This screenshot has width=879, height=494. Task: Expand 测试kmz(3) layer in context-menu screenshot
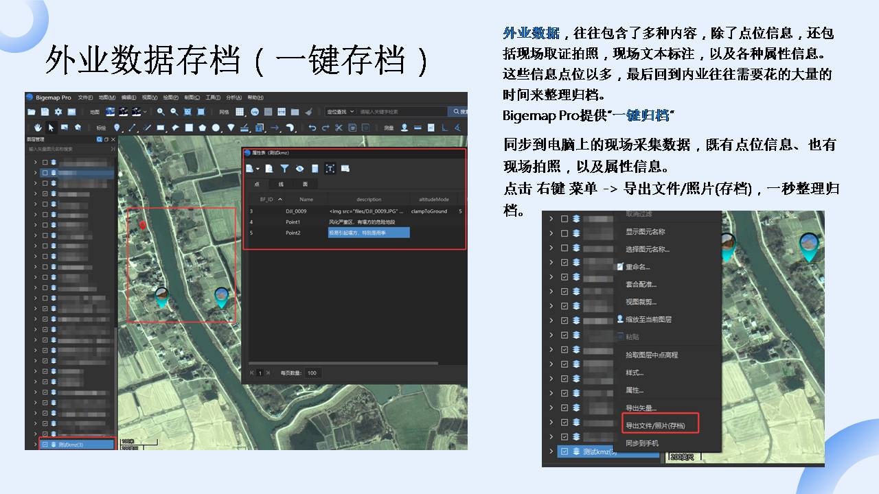point(551,451)
